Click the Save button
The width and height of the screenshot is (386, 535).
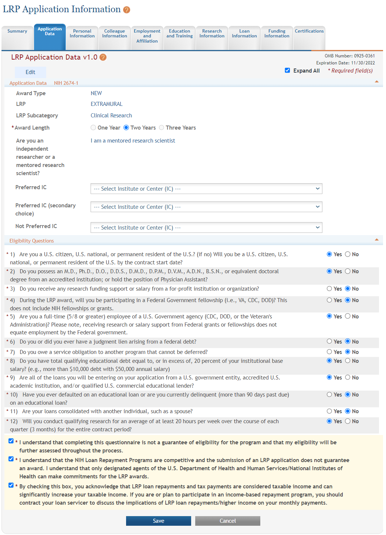pyautogui.click(x=158, y=521)
